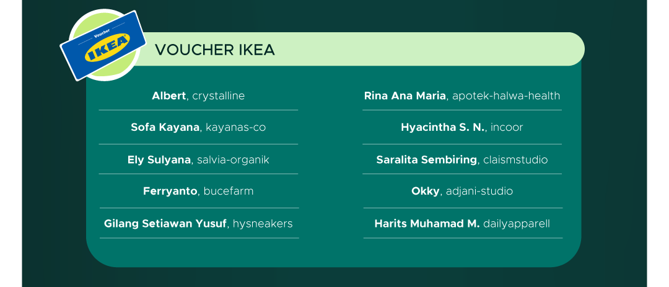Click the store name crystalline

coord(219,95)
